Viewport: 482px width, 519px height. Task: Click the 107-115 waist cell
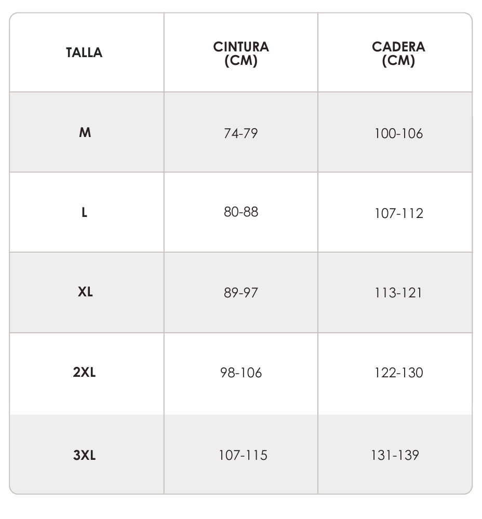(x=243, y=455)
